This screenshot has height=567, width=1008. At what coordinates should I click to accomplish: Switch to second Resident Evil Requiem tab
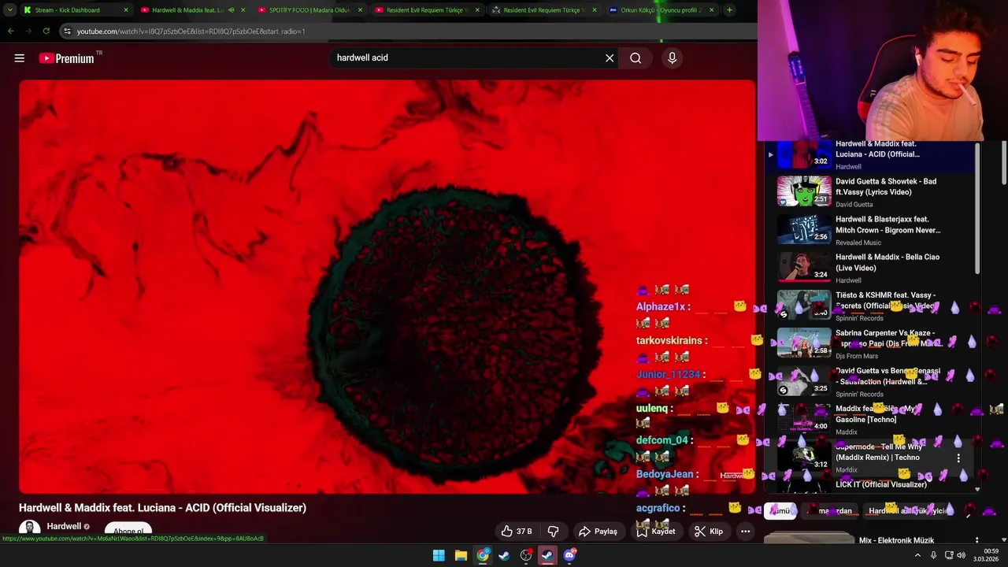(545, 10)
